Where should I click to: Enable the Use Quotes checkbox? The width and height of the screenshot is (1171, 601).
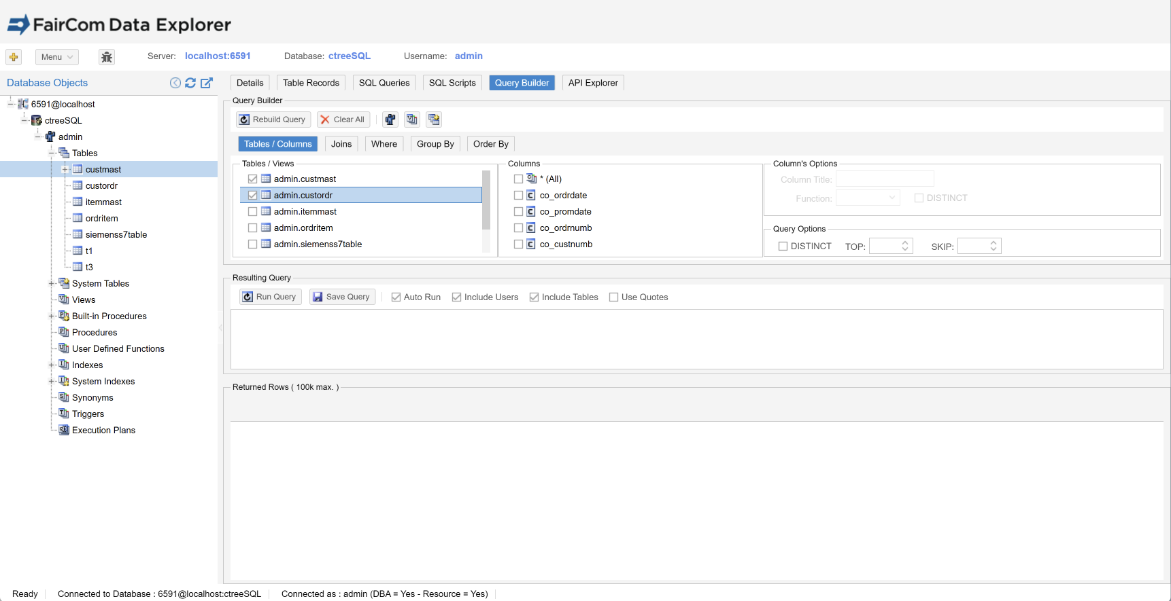(613, 297)
